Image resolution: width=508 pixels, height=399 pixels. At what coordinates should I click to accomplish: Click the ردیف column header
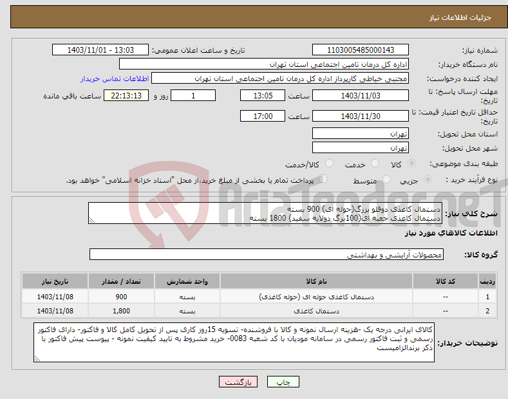[x=487, y=281]
